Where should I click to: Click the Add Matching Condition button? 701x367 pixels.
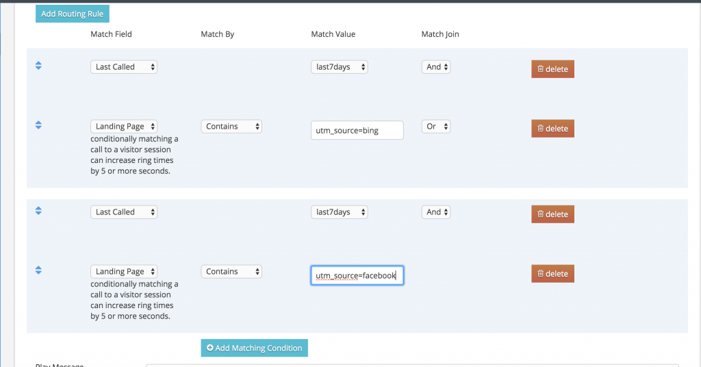(x=255, y=348)
